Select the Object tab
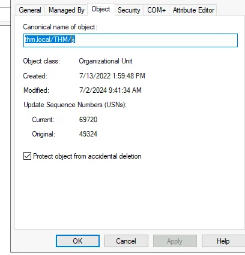Screen dimensions: 245x255 coord(101,9)
